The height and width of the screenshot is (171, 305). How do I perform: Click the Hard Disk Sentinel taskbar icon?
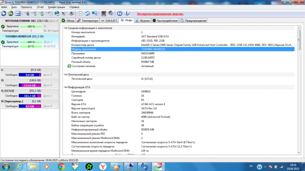point(158,167)
